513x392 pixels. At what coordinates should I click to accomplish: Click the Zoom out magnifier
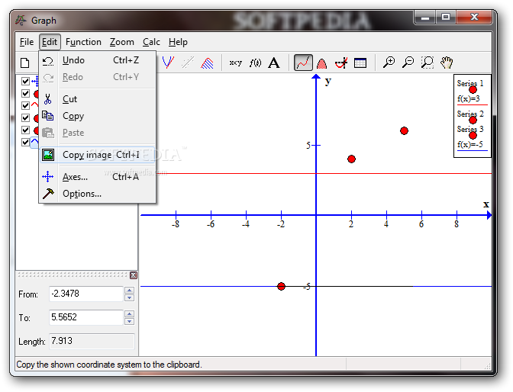point(408,63)
